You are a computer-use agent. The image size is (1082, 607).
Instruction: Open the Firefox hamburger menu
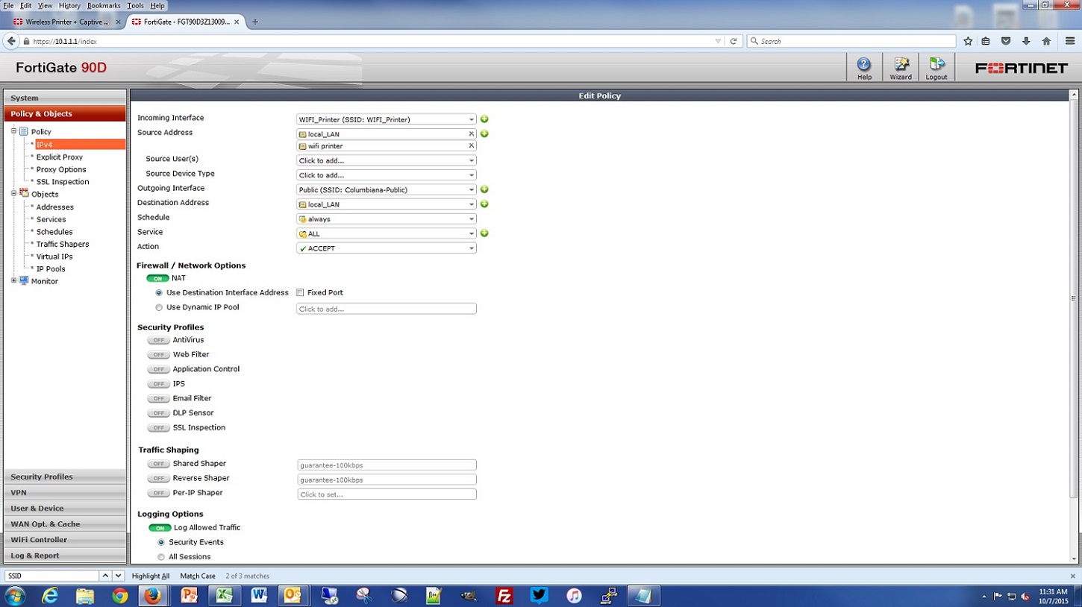1070,41
